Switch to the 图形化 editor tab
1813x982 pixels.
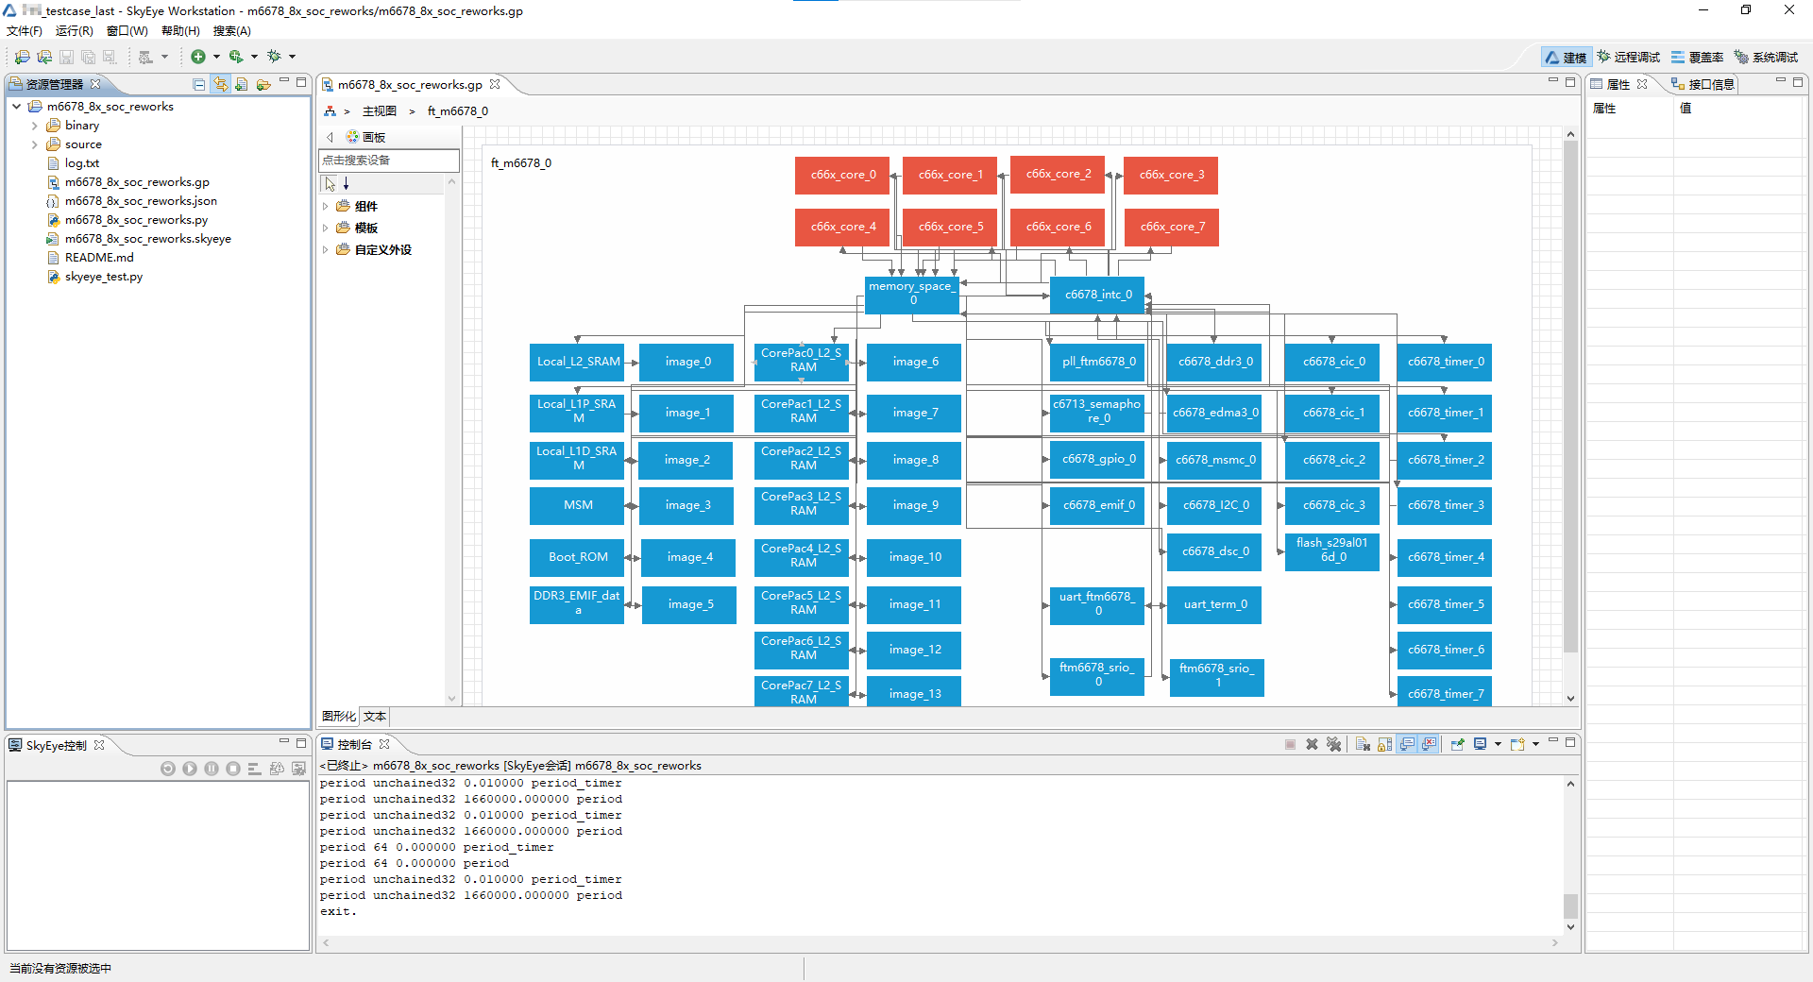pos(339,717)
